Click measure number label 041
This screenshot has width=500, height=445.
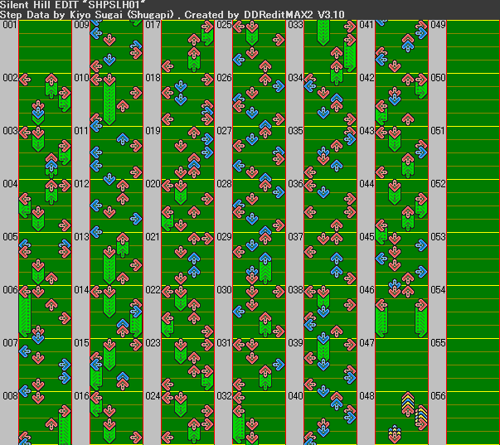pos(367,25)
